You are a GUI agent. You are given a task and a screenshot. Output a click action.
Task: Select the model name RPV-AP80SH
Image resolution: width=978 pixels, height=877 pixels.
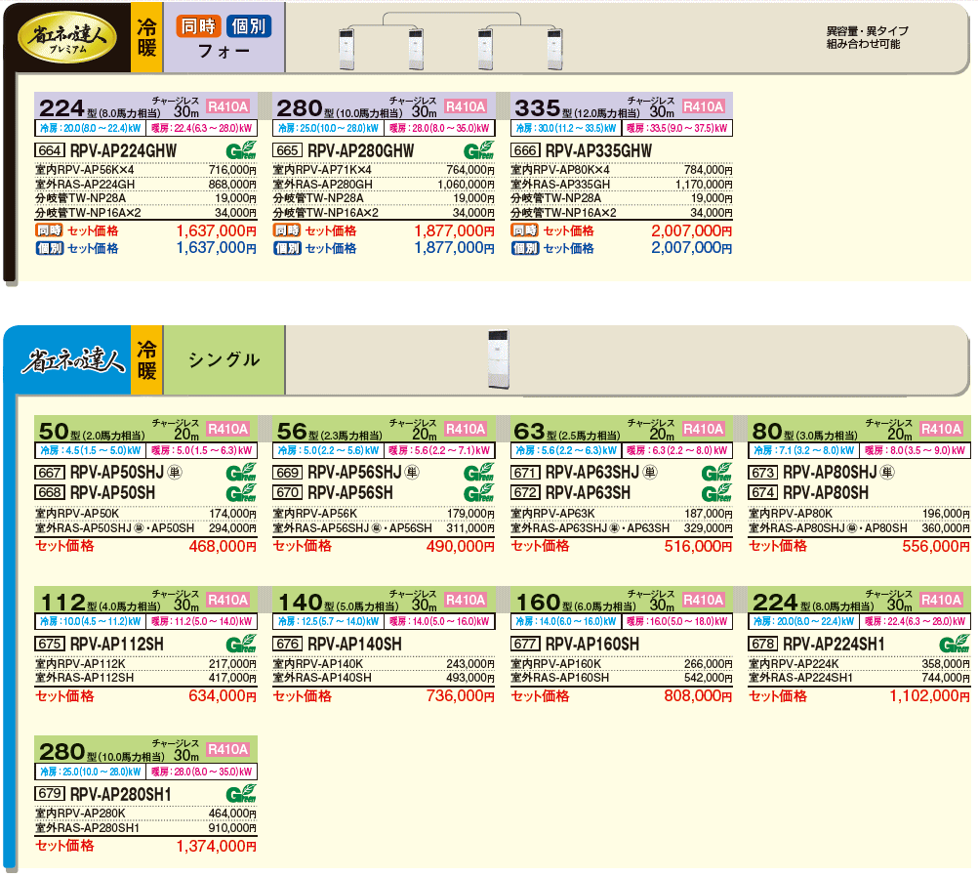pyautogui.click(x=826, y=493)
